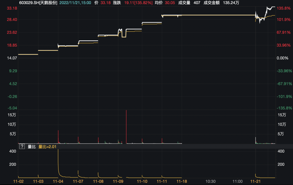
Task: Click the 11-11 date marker
Action: coord(162,182)
